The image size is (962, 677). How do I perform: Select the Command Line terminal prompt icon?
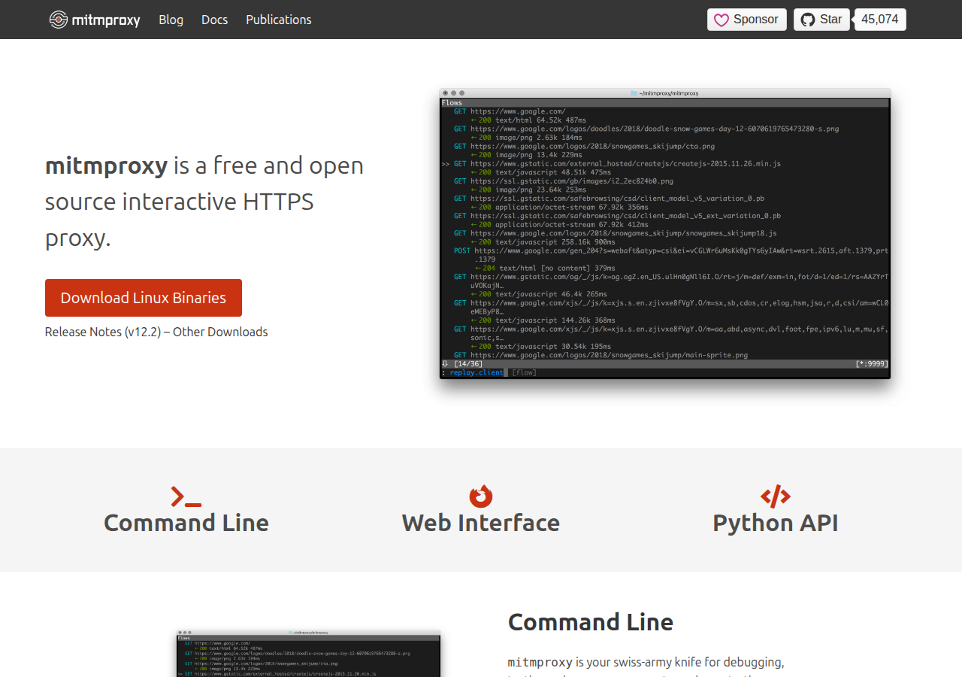pos(186,496)
